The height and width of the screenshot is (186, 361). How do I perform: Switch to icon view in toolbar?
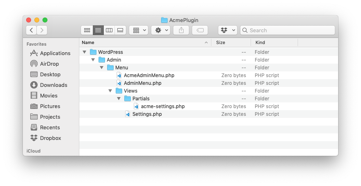[x=87, y=30]
